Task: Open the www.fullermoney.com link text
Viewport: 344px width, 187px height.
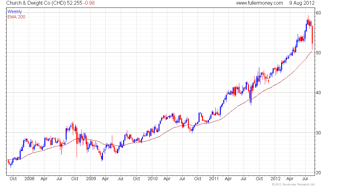Action: [x=260, y=3]
